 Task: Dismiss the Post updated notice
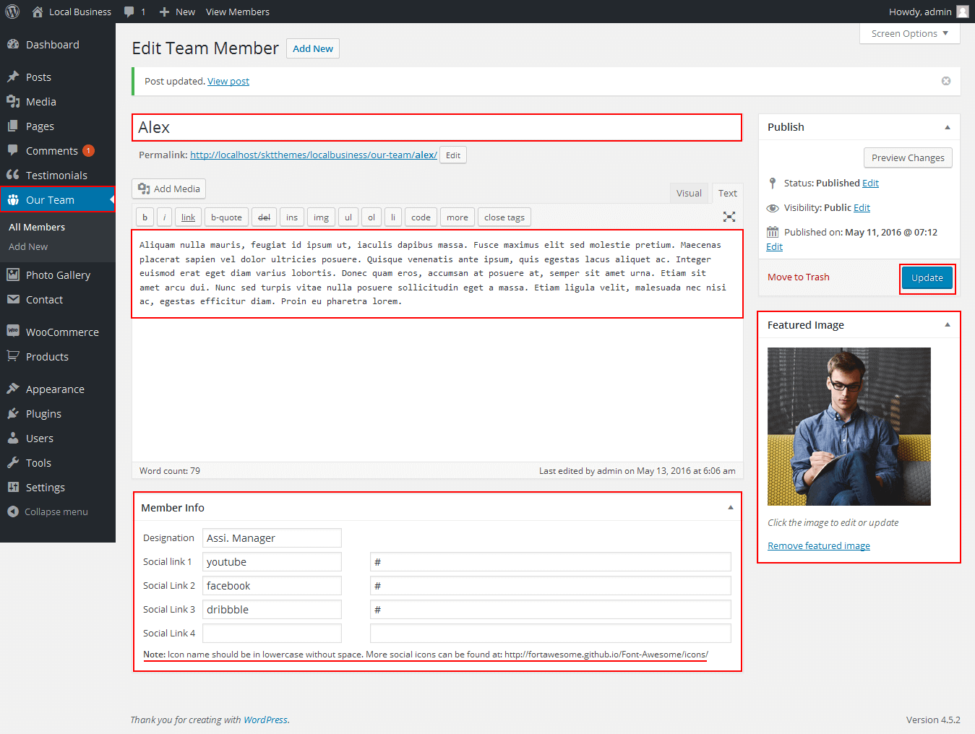point(945,81)
